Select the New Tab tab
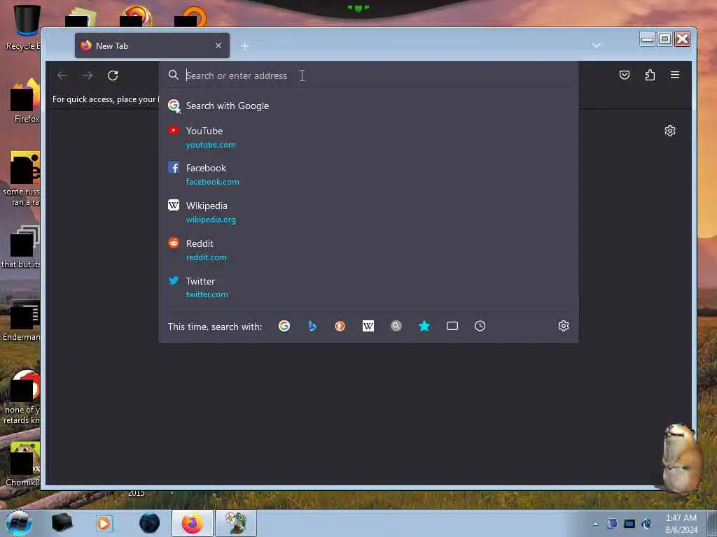The image size is (717, 537). (x=152, y=45)
